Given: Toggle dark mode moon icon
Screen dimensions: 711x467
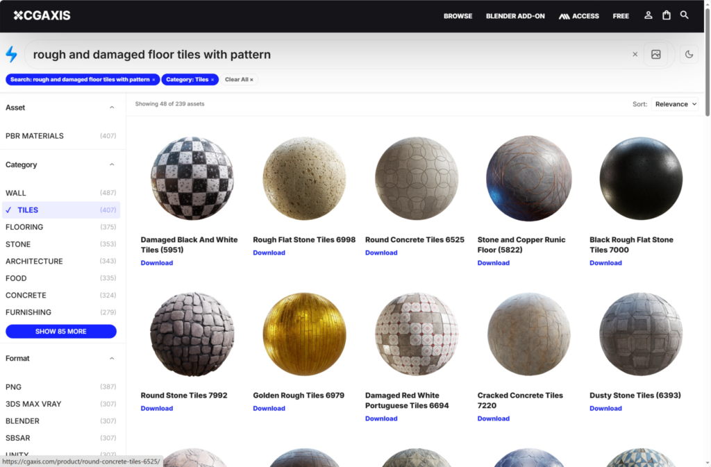Looking at the screenshot, I should pos(689,54).
